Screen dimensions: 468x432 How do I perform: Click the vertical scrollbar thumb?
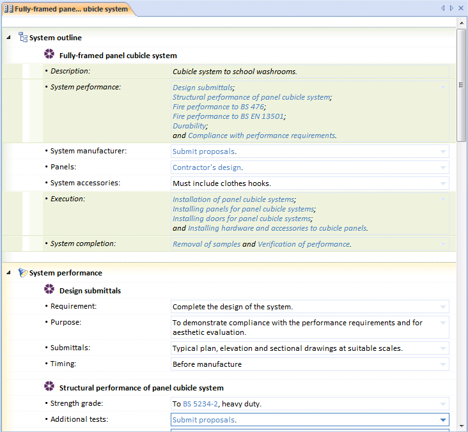click(461, 85)
